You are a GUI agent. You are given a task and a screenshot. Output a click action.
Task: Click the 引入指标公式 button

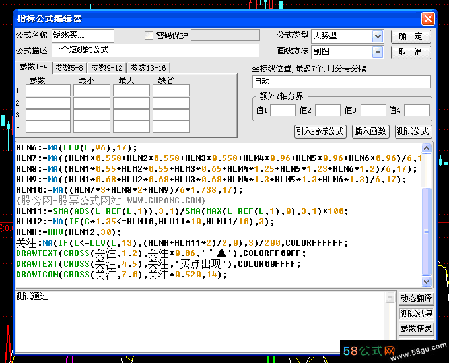(320, 131)
